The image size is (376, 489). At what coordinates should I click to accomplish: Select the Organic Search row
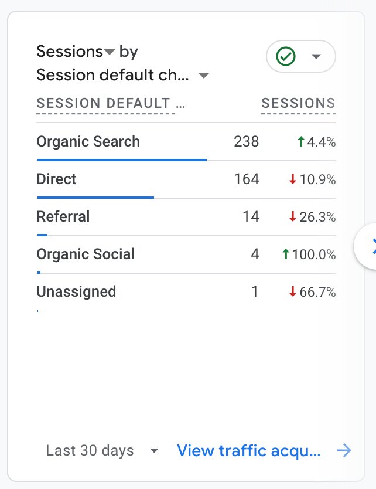point(88,141)
